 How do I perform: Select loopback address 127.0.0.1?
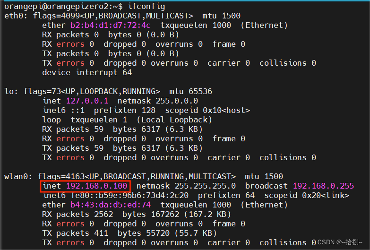click(x=87, y=101)
